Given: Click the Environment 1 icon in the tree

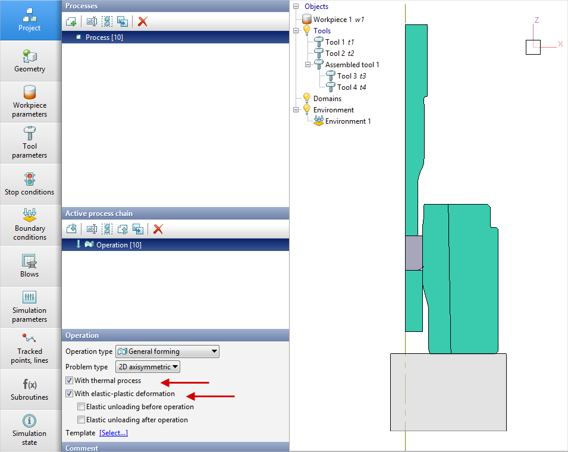Looking at the screenshot, I should (319, 121).
